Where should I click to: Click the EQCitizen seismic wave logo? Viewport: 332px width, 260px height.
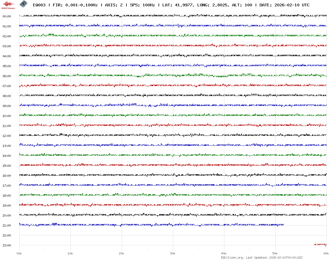8,4
